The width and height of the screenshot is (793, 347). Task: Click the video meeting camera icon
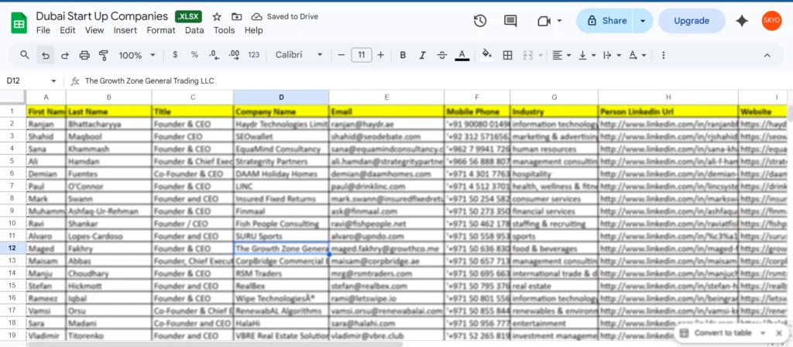pos(544,21)
